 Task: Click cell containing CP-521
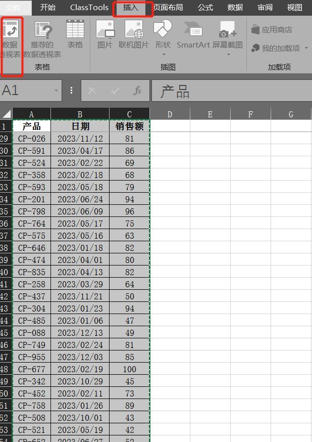[31, 429]
